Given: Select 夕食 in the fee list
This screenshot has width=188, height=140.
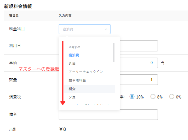Looking at the screenshot, I should 72,97.
